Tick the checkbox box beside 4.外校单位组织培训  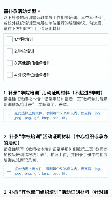point(10,75)
